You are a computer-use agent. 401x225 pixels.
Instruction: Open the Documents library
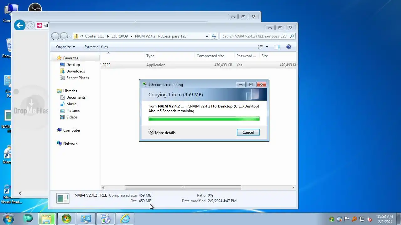click(76, 97)
